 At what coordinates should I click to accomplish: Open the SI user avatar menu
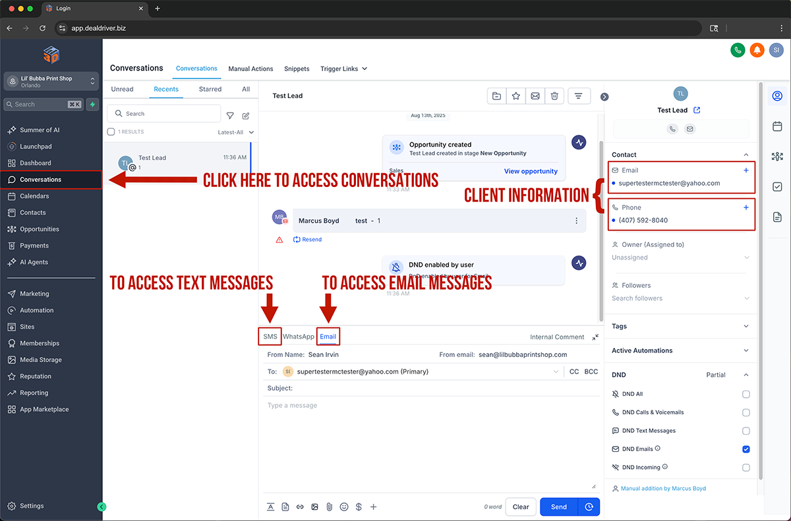[x=776, y=50]
